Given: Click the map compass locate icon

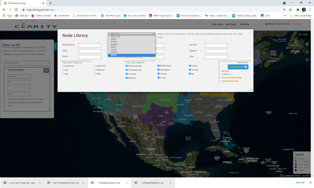Looking at the screenshot, I should coord(307,44).
